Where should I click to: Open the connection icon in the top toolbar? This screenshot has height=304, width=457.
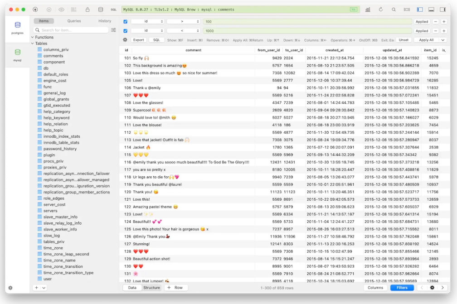[35, 10]
